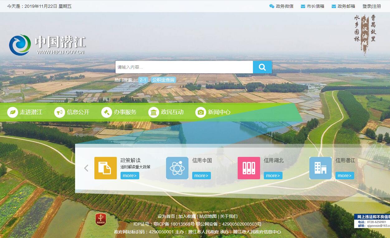This screenshot has height=238, width=390.
Task: Open the 信息公开 navigation menu
Action: (x=72, y=112)
